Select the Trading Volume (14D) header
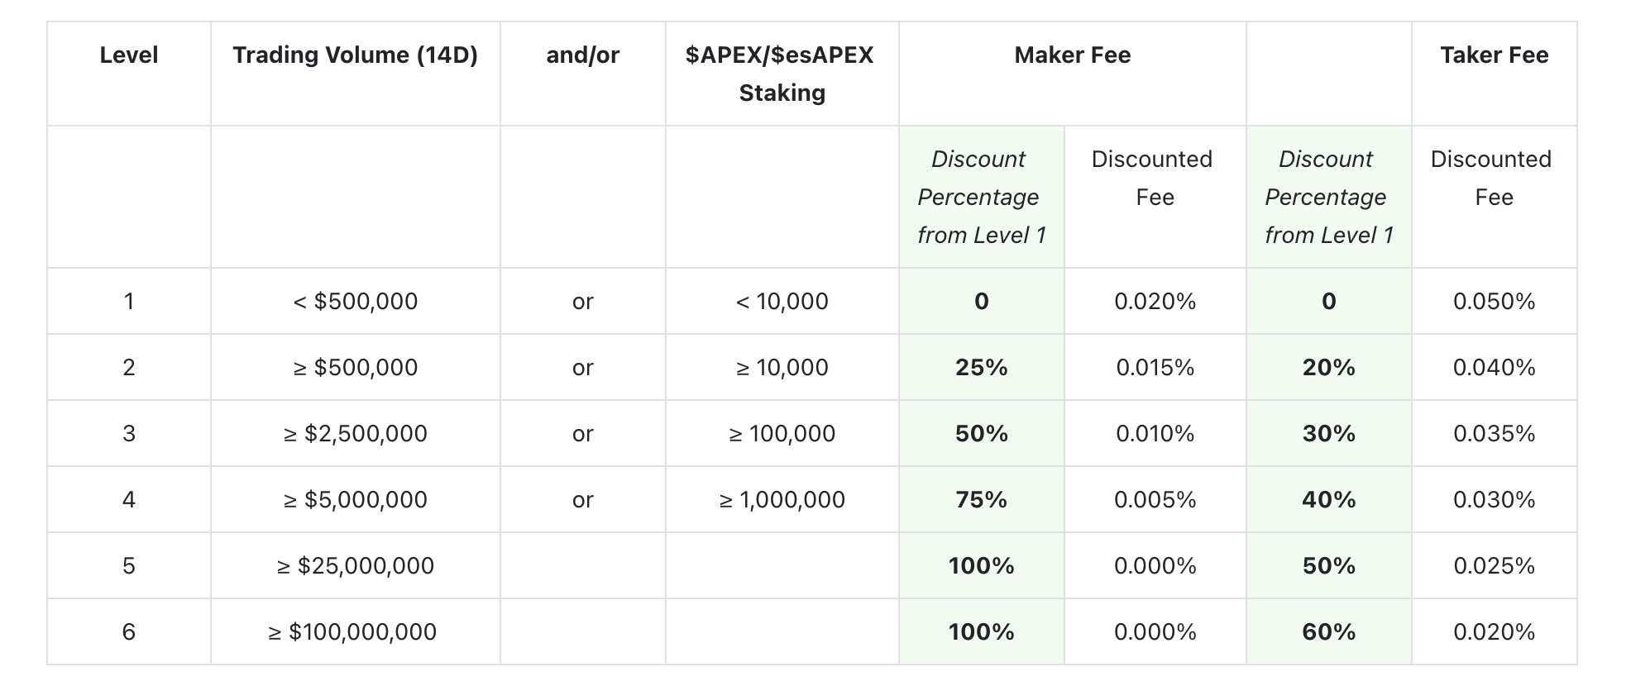Viewport: 1631px width, 686px height. 355,55
